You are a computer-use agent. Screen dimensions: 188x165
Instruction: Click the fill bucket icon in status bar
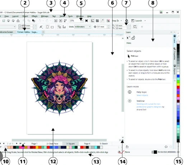pyautogui.click(x=119, y=152)
